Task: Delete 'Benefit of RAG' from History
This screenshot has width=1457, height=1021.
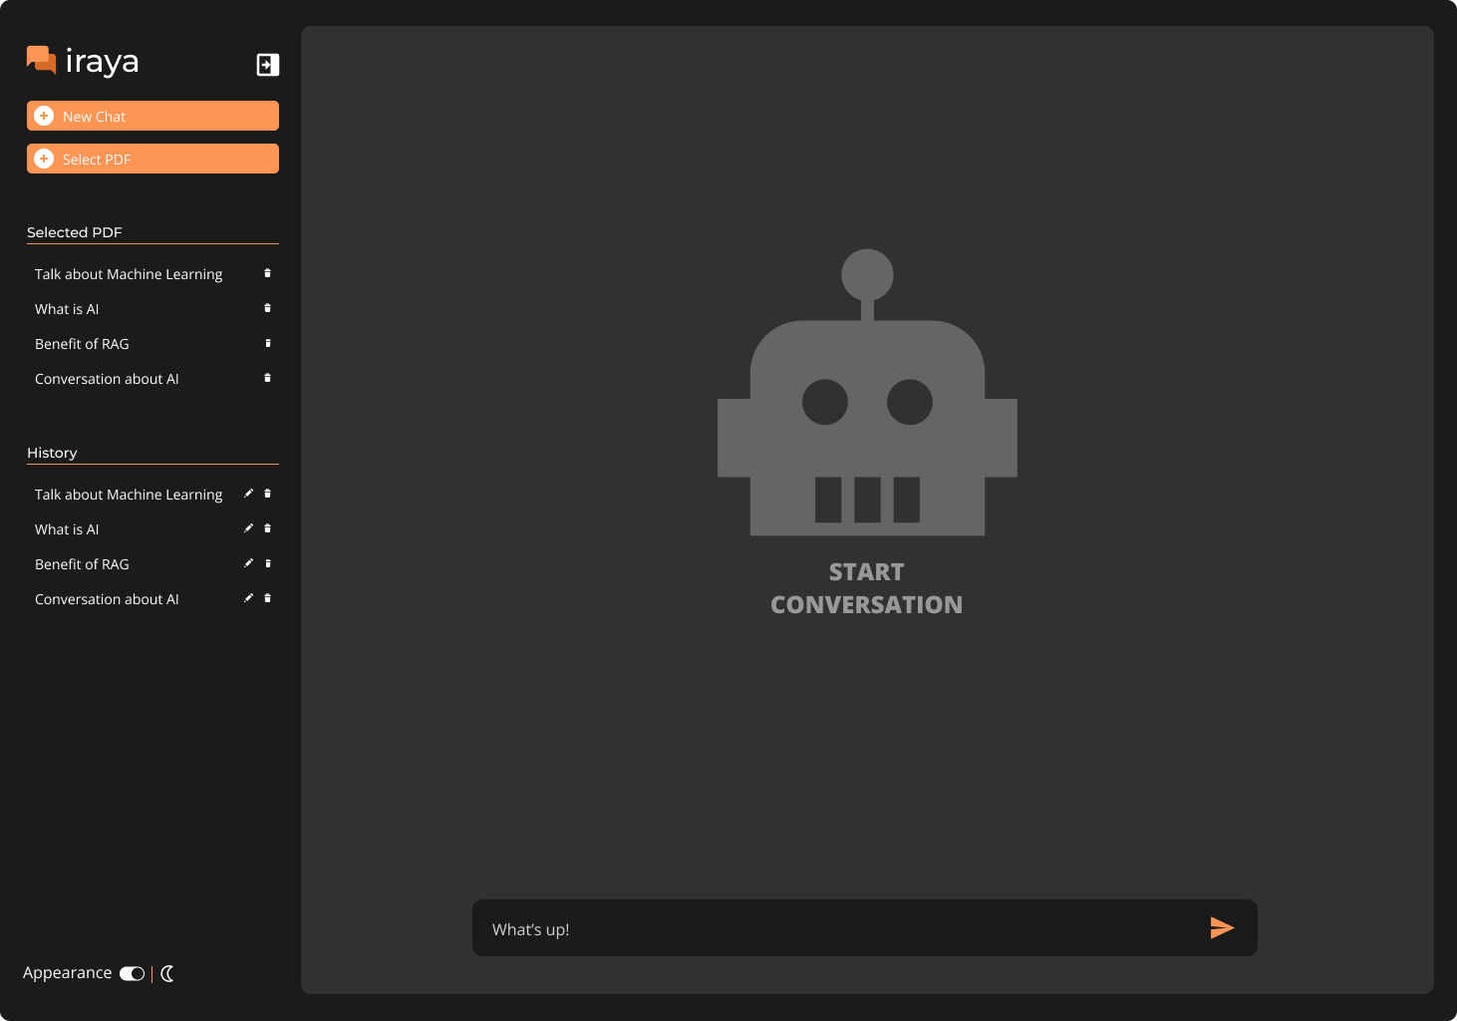Action: (x=267, y=563)
